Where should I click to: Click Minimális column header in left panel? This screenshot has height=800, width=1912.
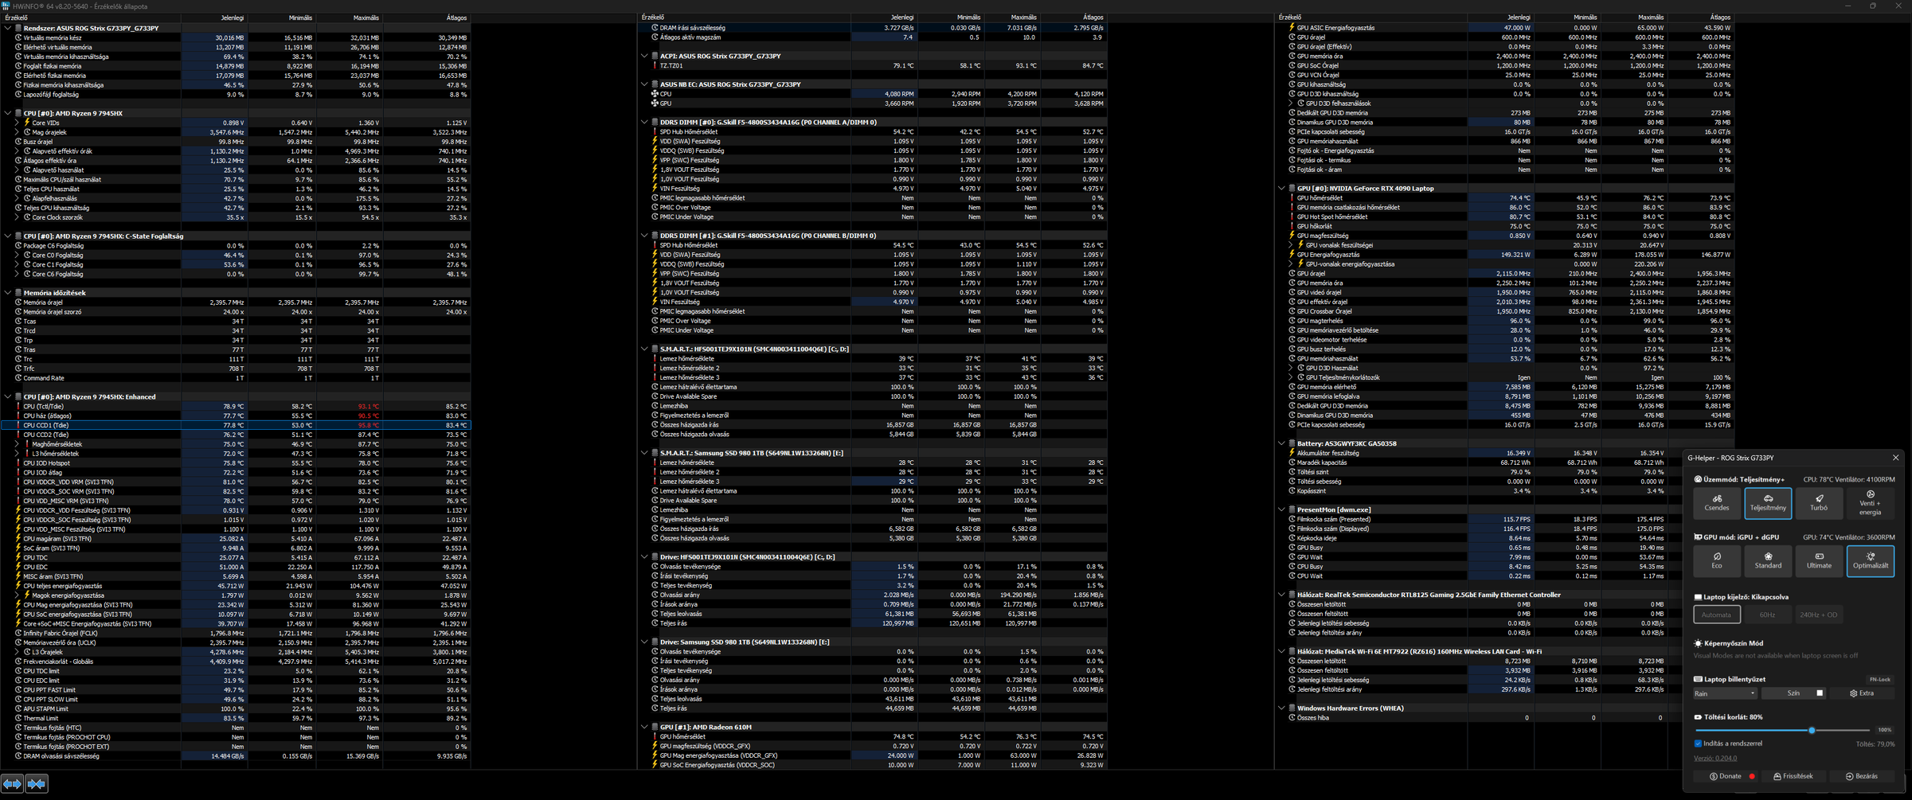(x=283, y=18)
